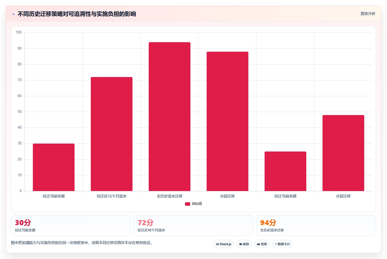The image size is (387, 259).
Task: Click the 数据卡片 tag chip
Action: click(282, 244)
